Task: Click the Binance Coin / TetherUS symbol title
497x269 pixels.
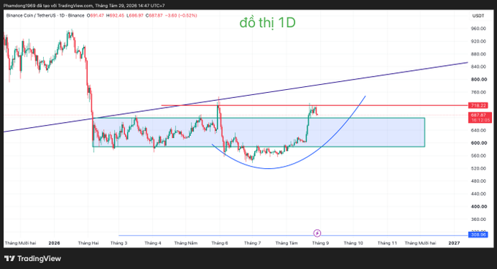Action: coord(45,15)
